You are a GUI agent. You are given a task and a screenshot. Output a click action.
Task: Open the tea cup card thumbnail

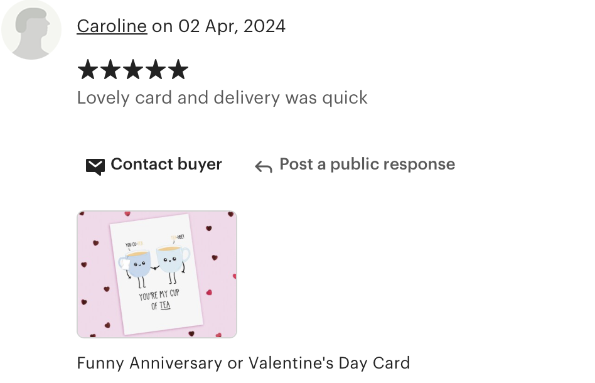[x=157, y=274]
